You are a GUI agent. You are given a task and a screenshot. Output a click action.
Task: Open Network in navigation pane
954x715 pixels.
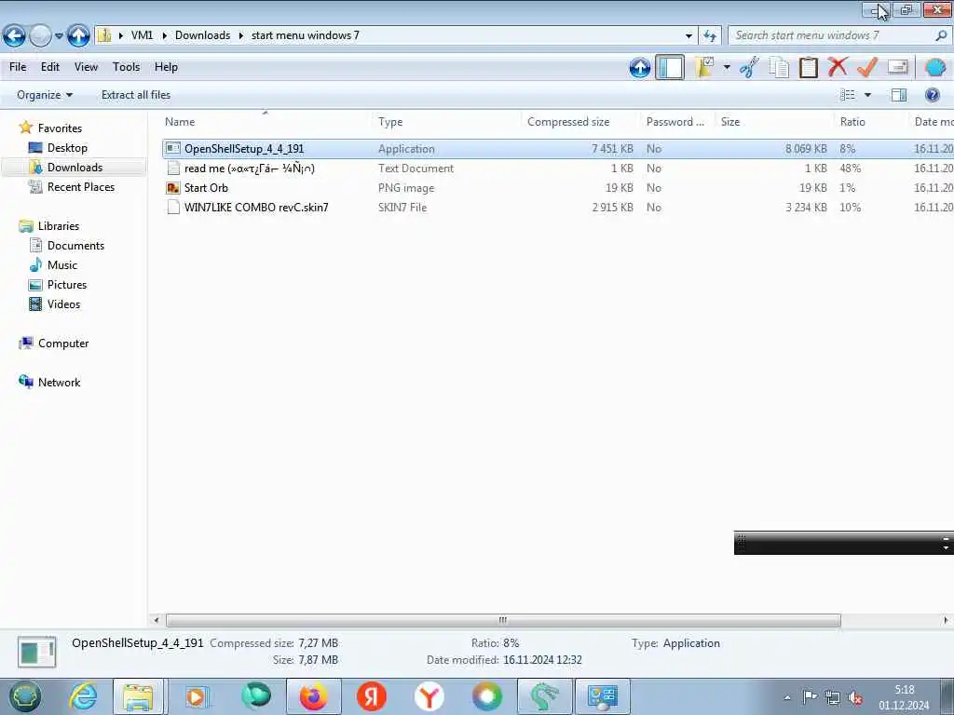59,383
